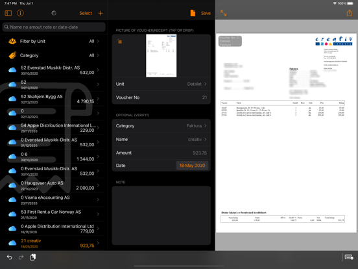
Task: Open the share icon above the preview
Action: click(350, 13)
